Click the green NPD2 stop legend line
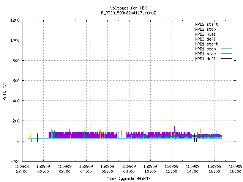Viewport: 243px width, 182px height. pyautogui.click(x=226, y=29)
